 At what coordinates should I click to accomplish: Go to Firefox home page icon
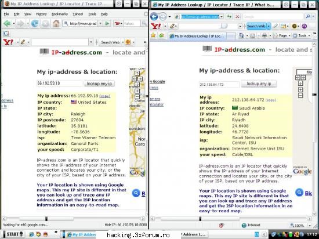(56, 24)
